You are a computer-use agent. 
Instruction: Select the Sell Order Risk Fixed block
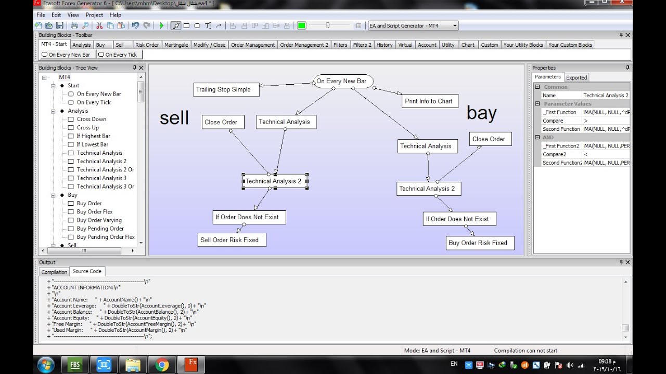coord(232,240)
